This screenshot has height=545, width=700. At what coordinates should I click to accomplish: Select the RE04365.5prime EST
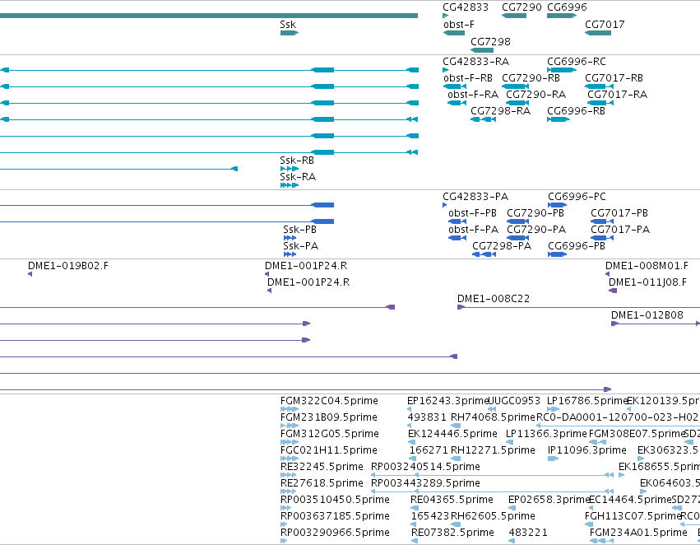[x=415, y=509]
